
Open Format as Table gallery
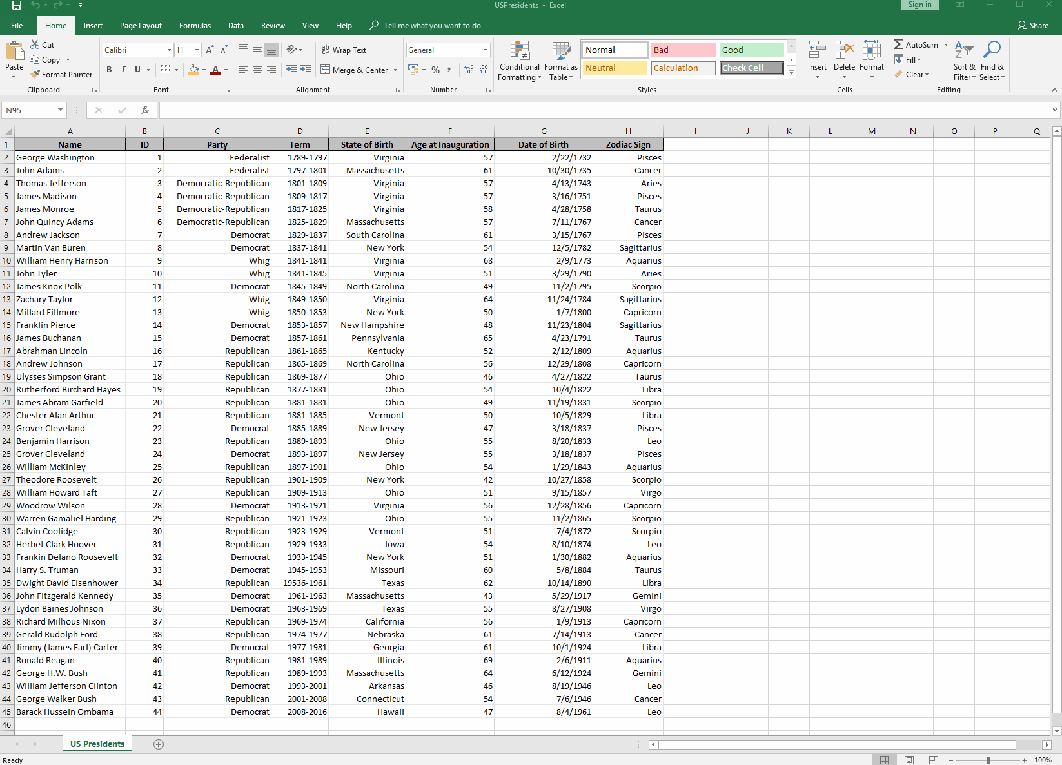[x=561, y=61]
